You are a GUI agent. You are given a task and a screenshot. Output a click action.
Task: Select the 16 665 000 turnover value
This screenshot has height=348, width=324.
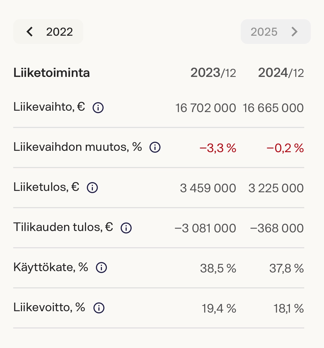click(x=273, y=108)
